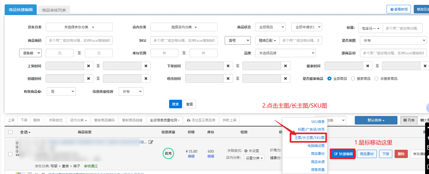Switch to 商品审核列表 tab
Screen dimensions: 429x174
pyautogui.click(x=54, y=10)
